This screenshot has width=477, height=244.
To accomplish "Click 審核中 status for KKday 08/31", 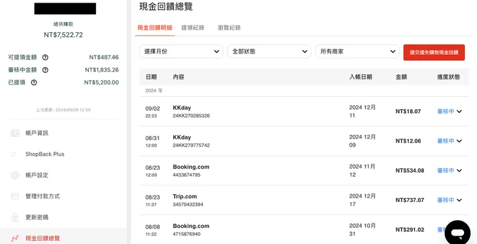I will tap(445, 141).
